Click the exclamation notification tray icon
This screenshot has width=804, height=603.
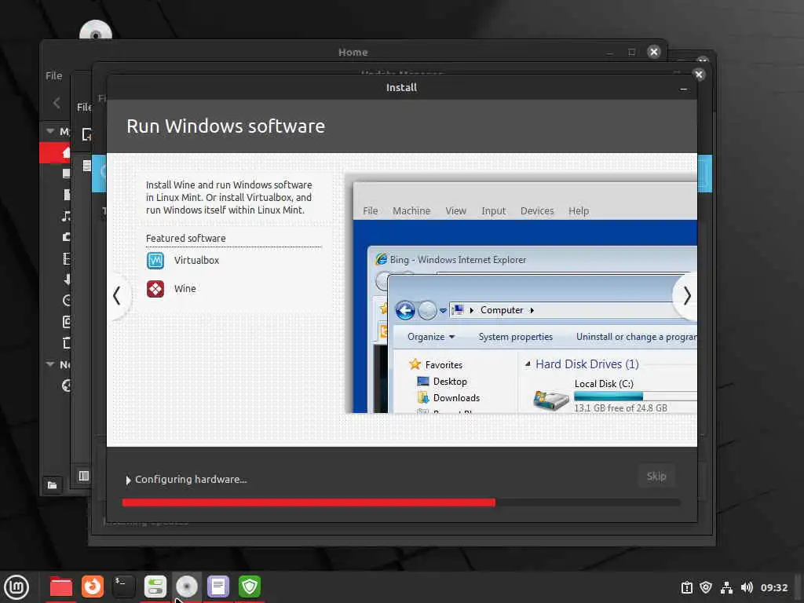[x=686, y=587]
